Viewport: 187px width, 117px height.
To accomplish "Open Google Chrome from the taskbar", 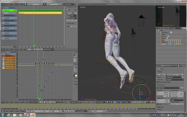I will tap(26, 115).
